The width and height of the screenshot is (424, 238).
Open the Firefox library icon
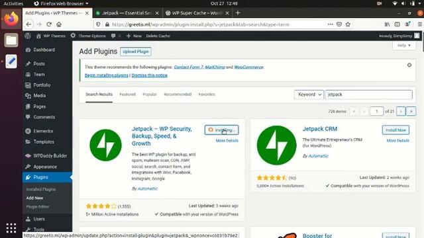387,24
